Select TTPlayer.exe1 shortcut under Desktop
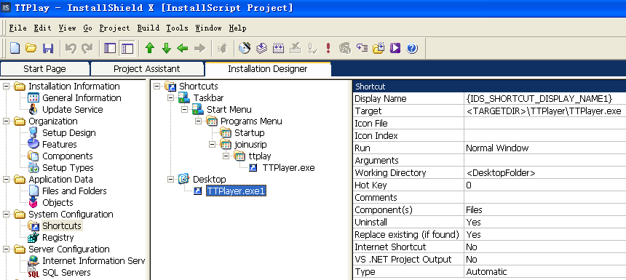 coord(236,191)
